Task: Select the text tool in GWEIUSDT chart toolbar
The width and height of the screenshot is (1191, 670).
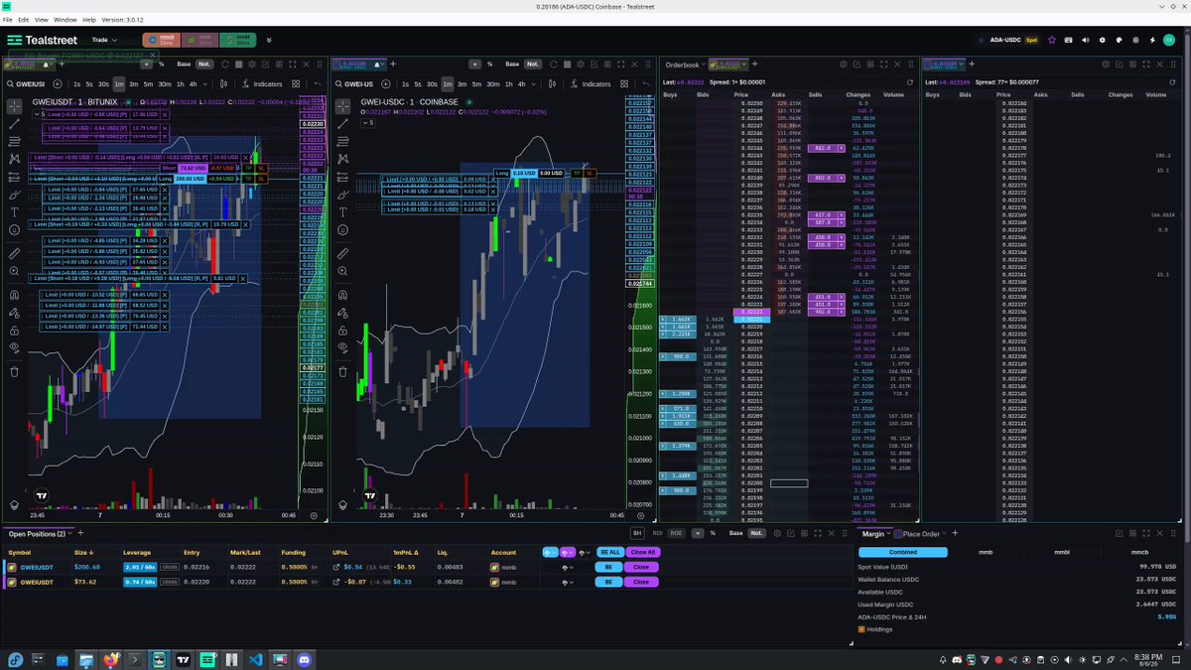Action: [x=14, y=212]
